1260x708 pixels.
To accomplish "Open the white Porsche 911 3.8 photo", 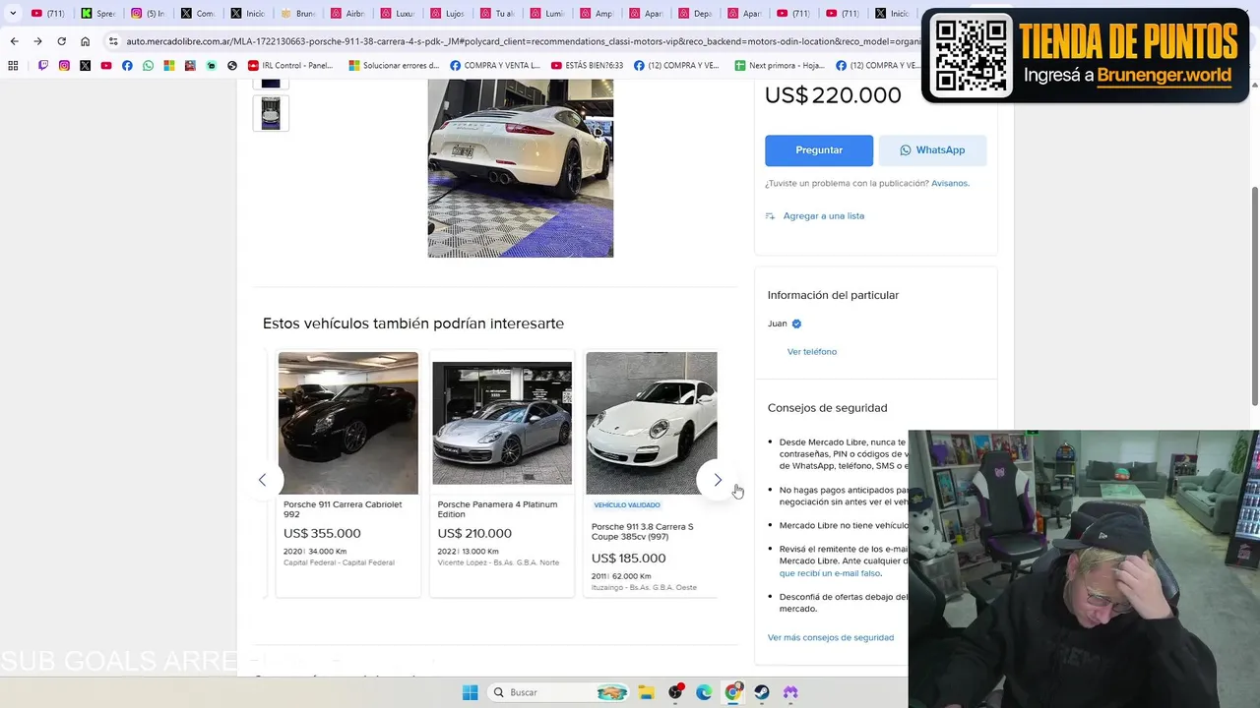I will point(652,423).
